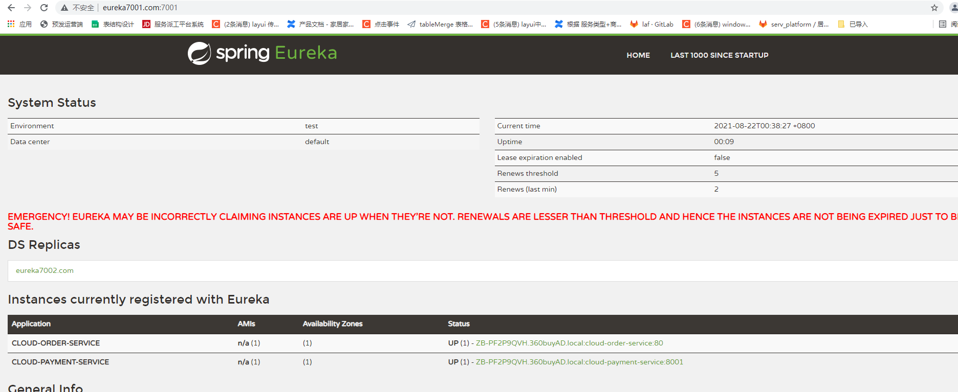Open the 预发运营端 bookmark

tap(61, 24)
